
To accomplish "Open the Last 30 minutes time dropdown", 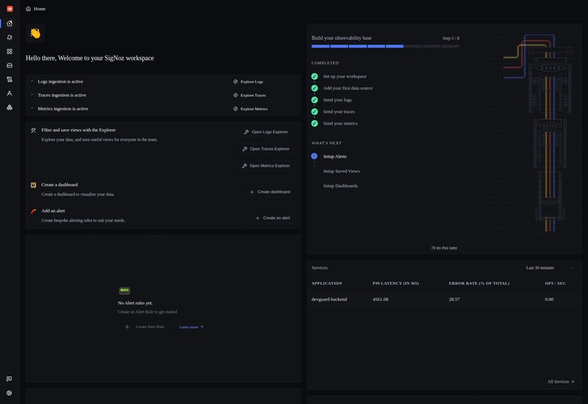I will pyautogui.click(x=550, y=268).
